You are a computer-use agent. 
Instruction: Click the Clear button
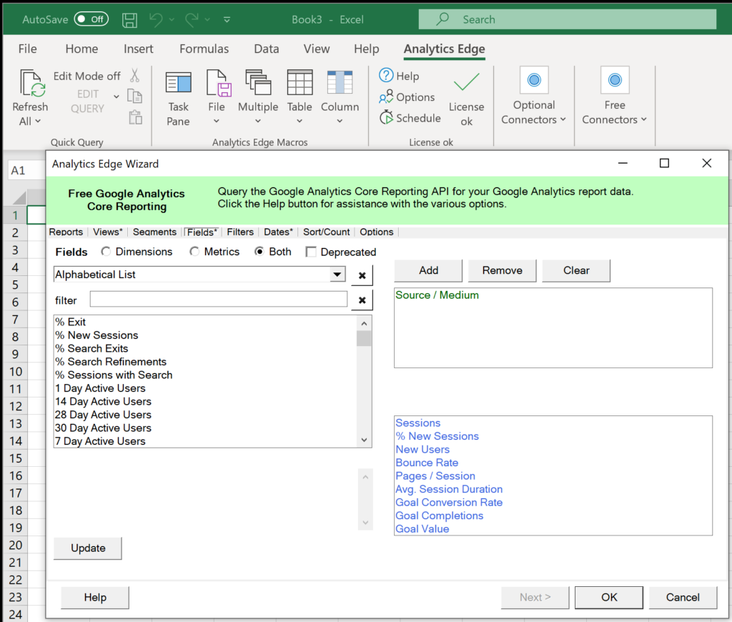tap(576, 270)
